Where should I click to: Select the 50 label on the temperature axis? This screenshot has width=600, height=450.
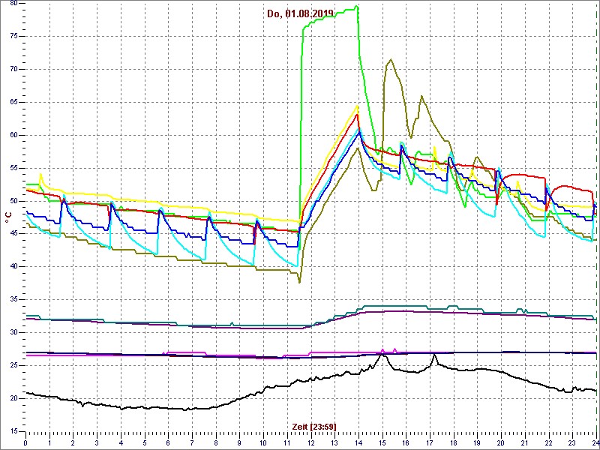[x=12, y=201]
